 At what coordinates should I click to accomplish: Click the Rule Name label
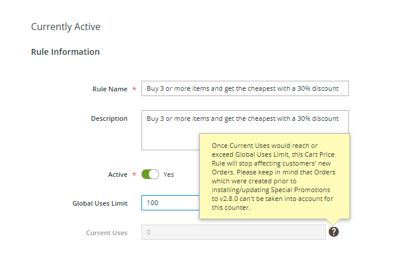(110, 89)
